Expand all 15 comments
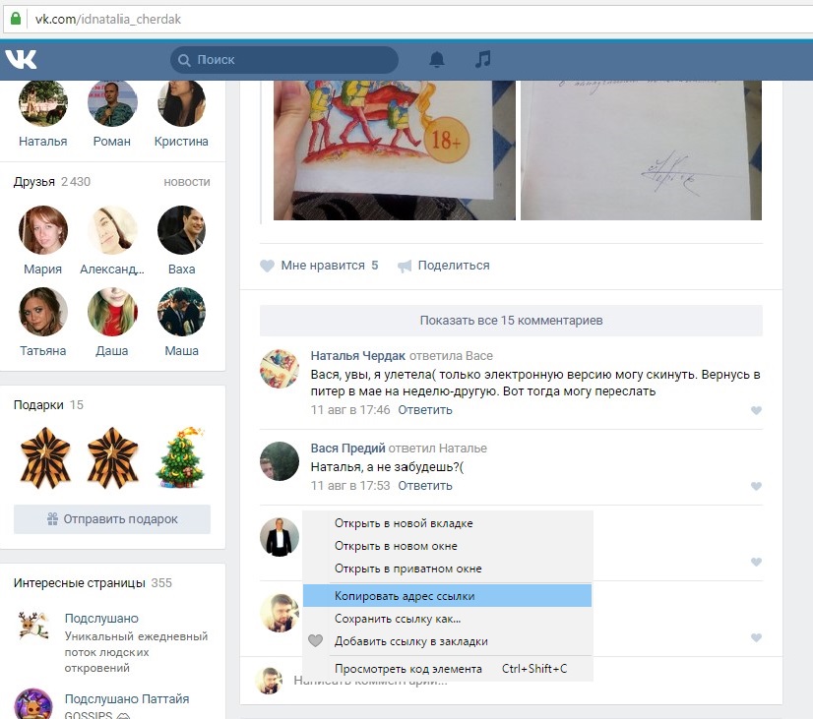The height and width of the screenshot is (719, 813). 511,321
